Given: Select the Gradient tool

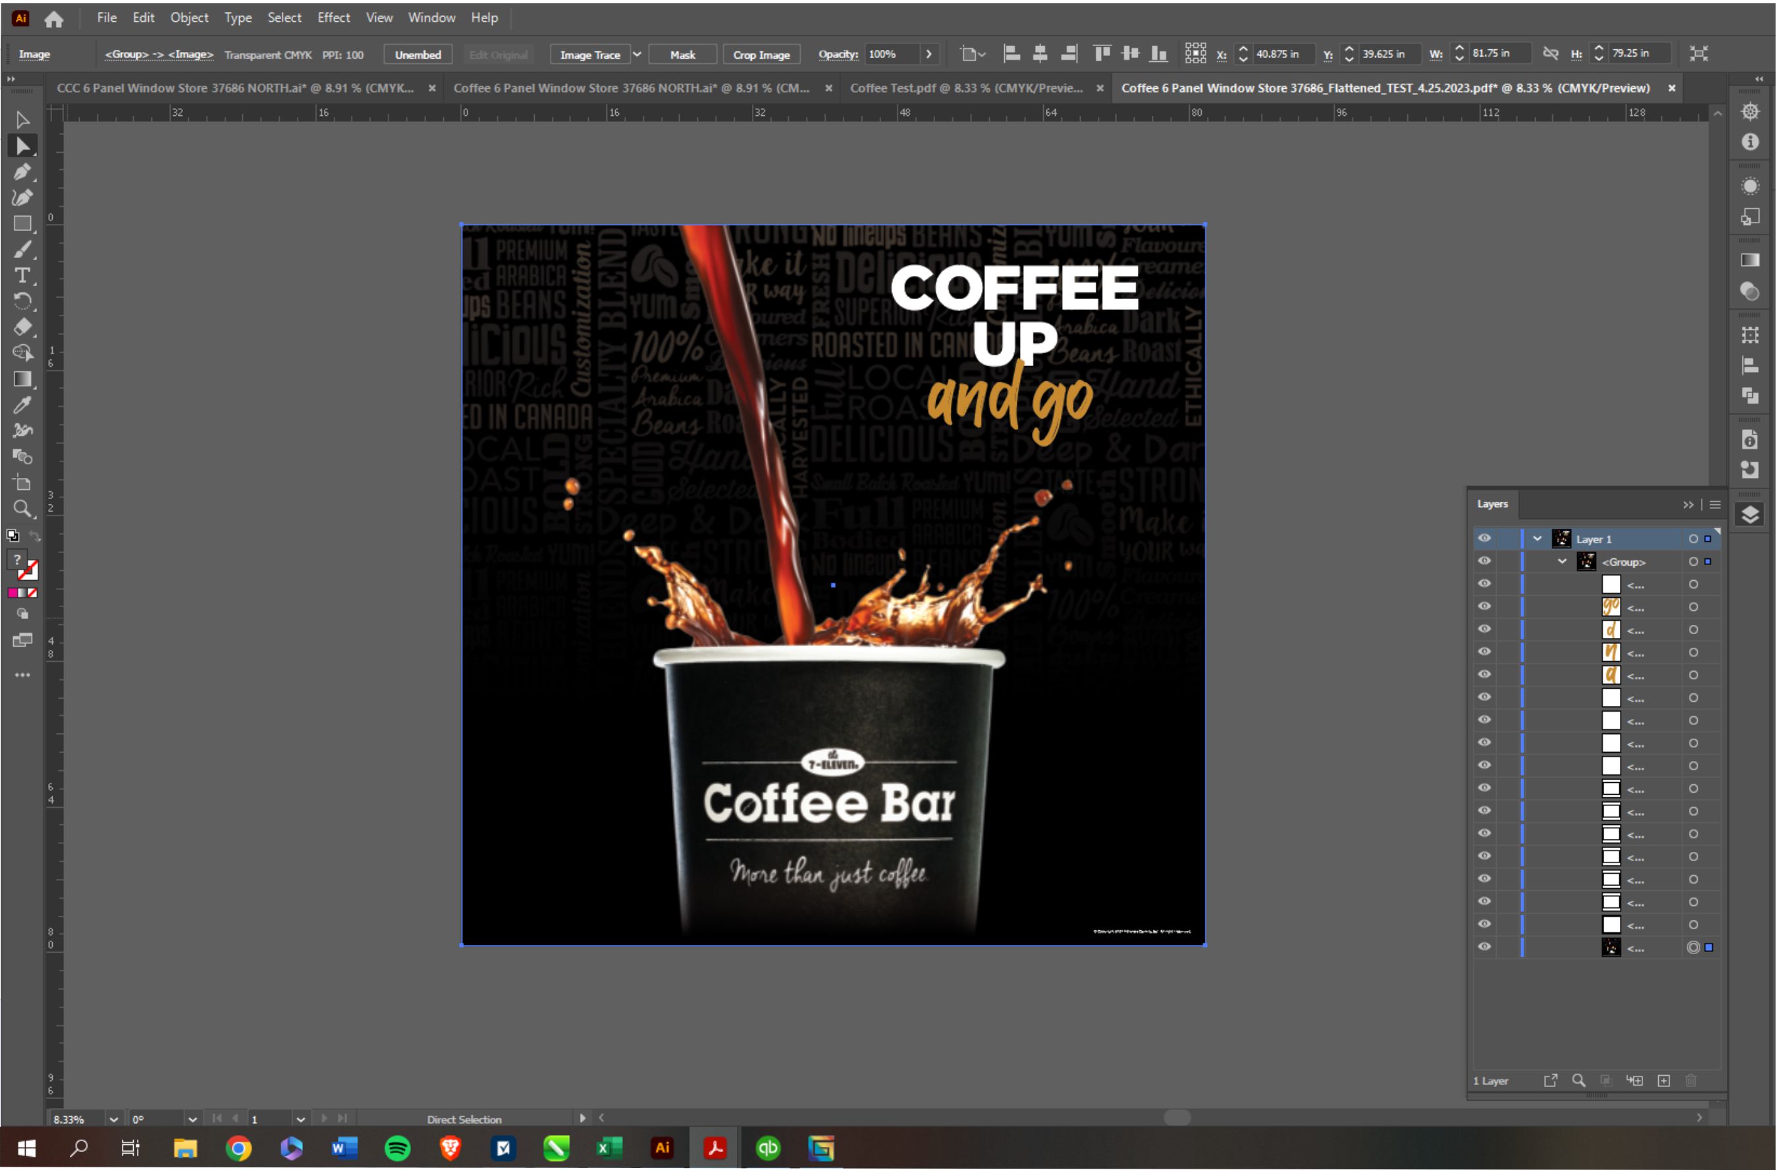Looking at the screenshot, I should [22, 379].
